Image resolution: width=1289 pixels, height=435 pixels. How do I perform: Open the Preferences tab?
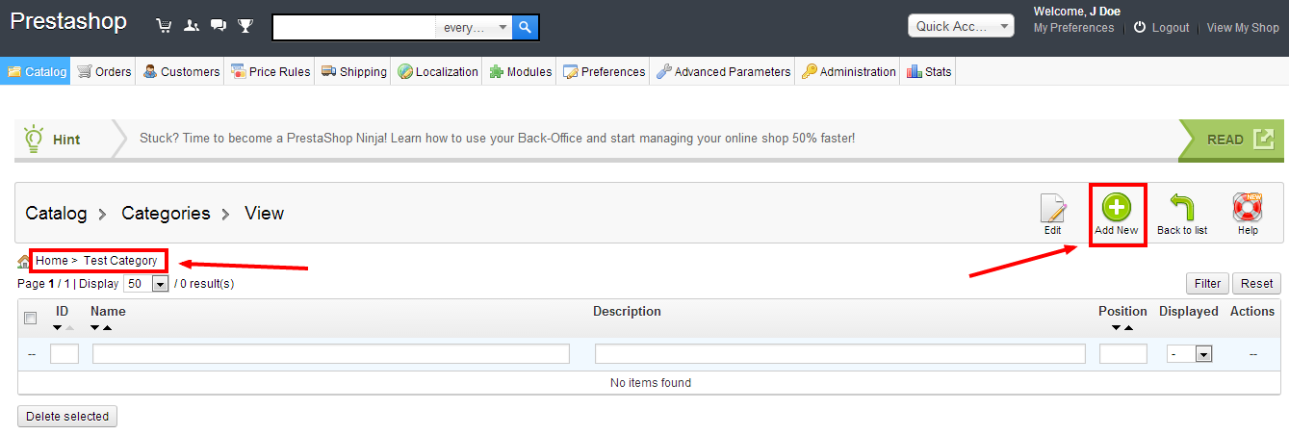coord(604,71)
